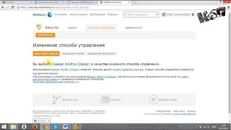Click the WMID: 203958056082 label
Image resolution: width=231 pixels, height=130 pixels.
tap(179, 14)
